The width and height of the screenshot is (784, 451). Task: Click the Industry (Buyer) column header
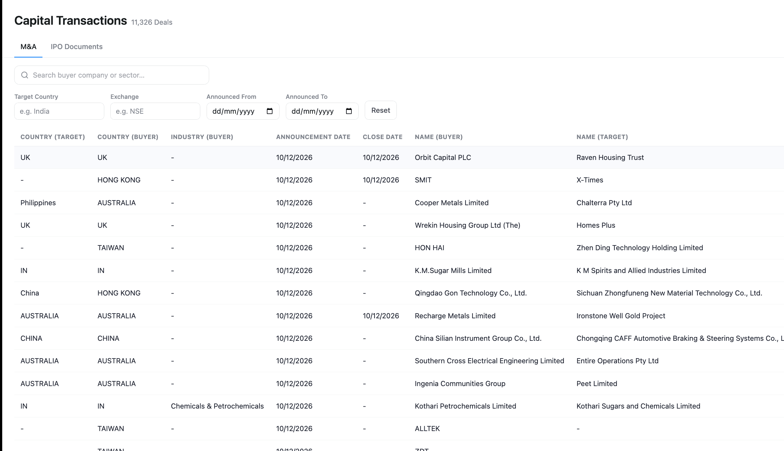point(202,137)
